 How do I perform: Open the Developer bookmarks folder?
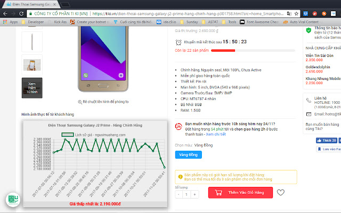33,22
